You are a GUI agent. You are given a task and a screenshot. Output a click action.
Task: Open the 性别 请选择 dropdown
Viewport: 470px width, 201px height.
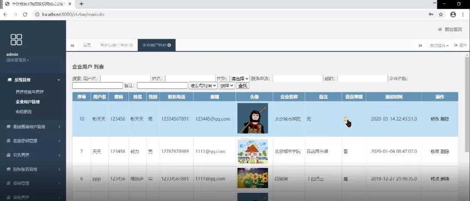pyautogui.click(x=240, y=79)
